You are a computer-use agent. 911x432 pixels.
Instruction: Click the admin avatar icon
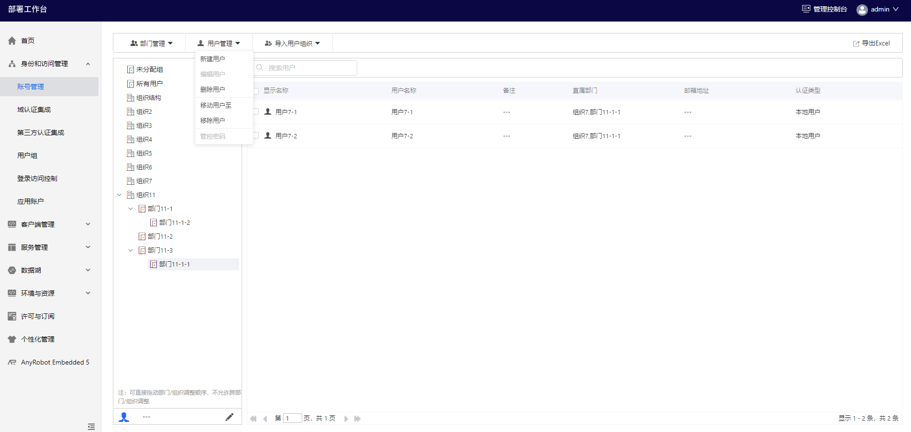862,10
